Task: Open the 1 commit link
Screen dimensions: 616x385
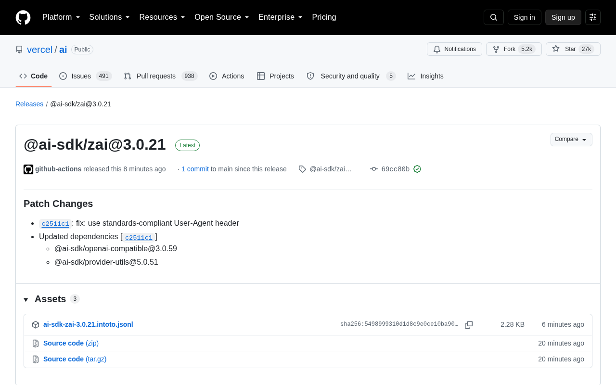Action: tap(195, 169)
